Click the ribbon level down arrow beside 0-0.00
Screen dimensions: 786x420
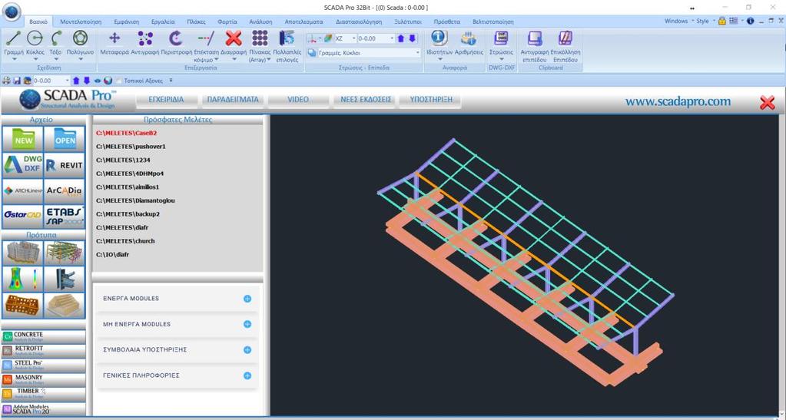412,38
